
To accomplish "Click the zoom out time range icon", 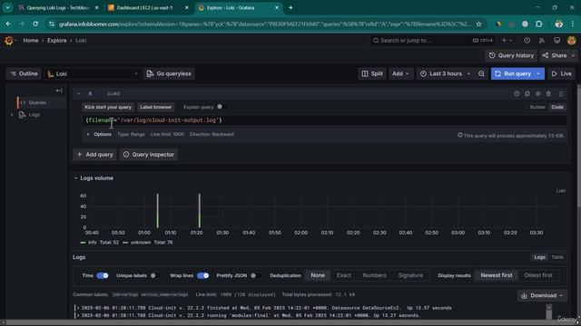I will [481, 73].
